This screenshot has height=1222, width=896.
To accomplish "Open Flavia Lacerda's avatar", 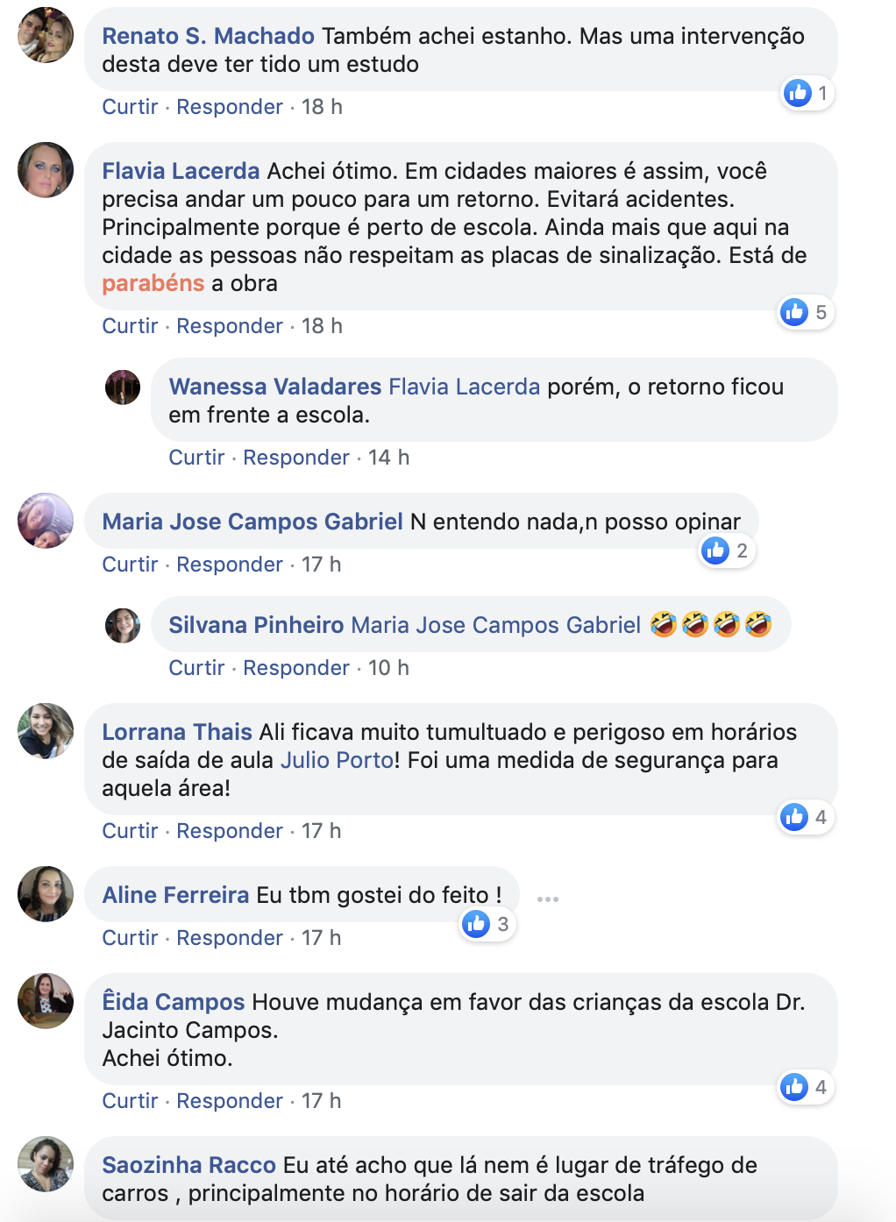I will 46,170.
